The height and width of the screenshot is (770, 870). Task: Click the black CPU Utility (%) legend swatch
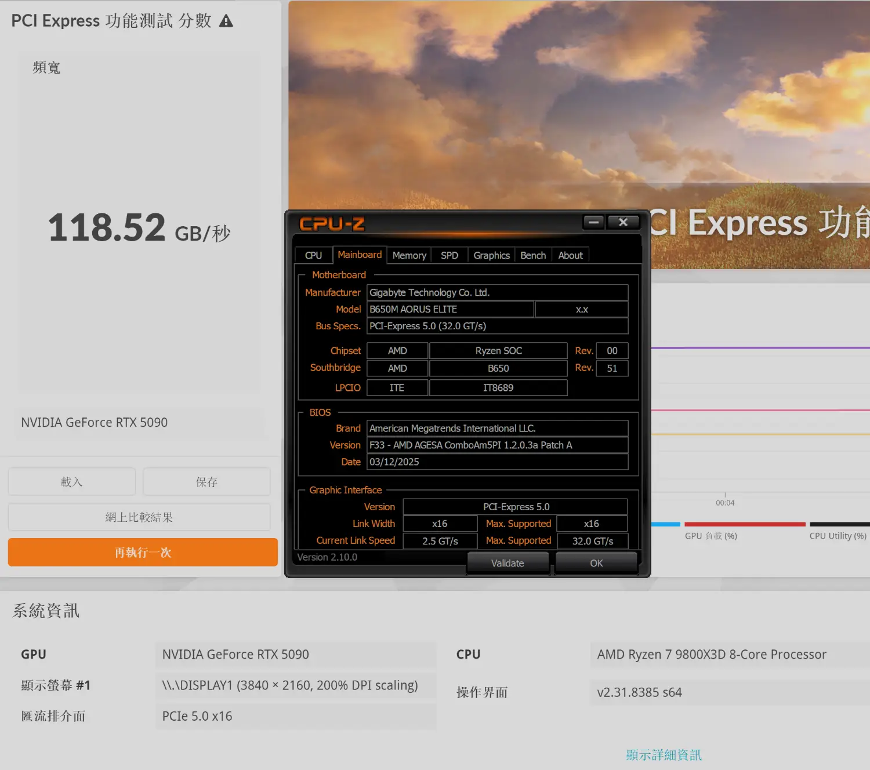tap(840, 524)
